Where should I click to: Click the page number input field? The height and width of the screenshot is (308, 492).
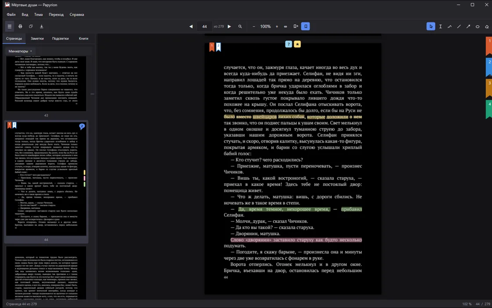pyautogui.click(x=204, y=26)
